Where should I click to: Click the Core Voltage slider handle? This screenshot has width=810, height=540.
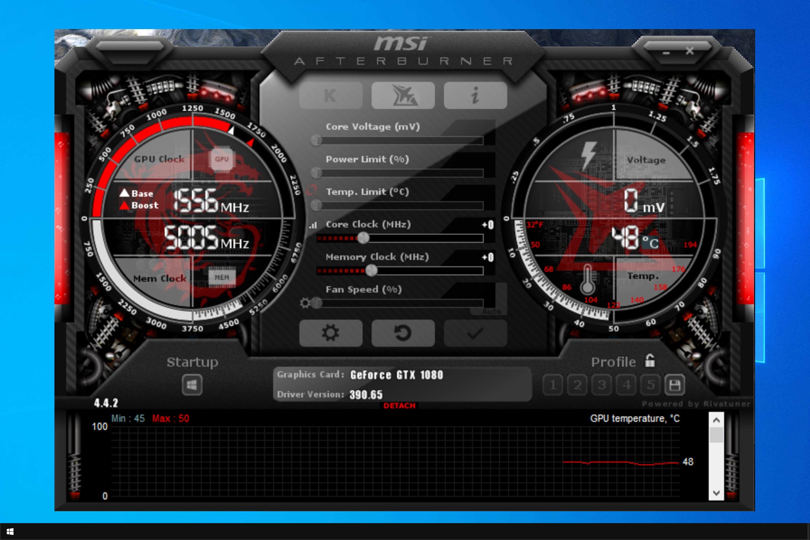point(316,140)
